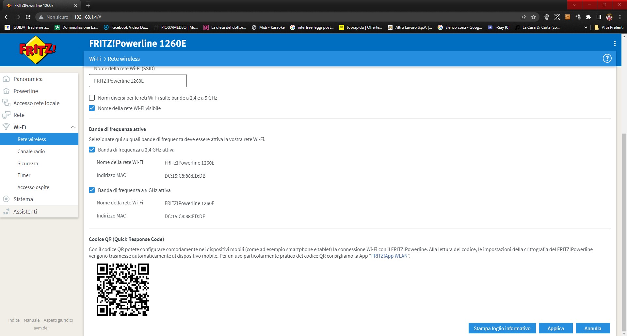Click the Non sicuro warning icon

41,17
